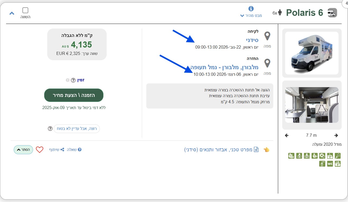Screen dimensions: 348x202
Task: Click the רוצה, אבל עדיין לא בטוח button
Action: click(x=77, y=129)
